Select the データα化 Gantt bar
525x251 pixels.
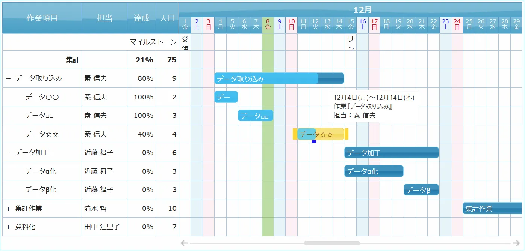coord(374,171)
